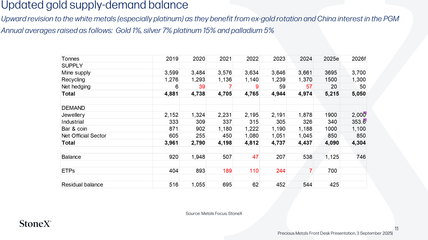This screenshot has width=428, height=240.
Task: Select the footer presentation date text
Action: click(x=335, y=233)
